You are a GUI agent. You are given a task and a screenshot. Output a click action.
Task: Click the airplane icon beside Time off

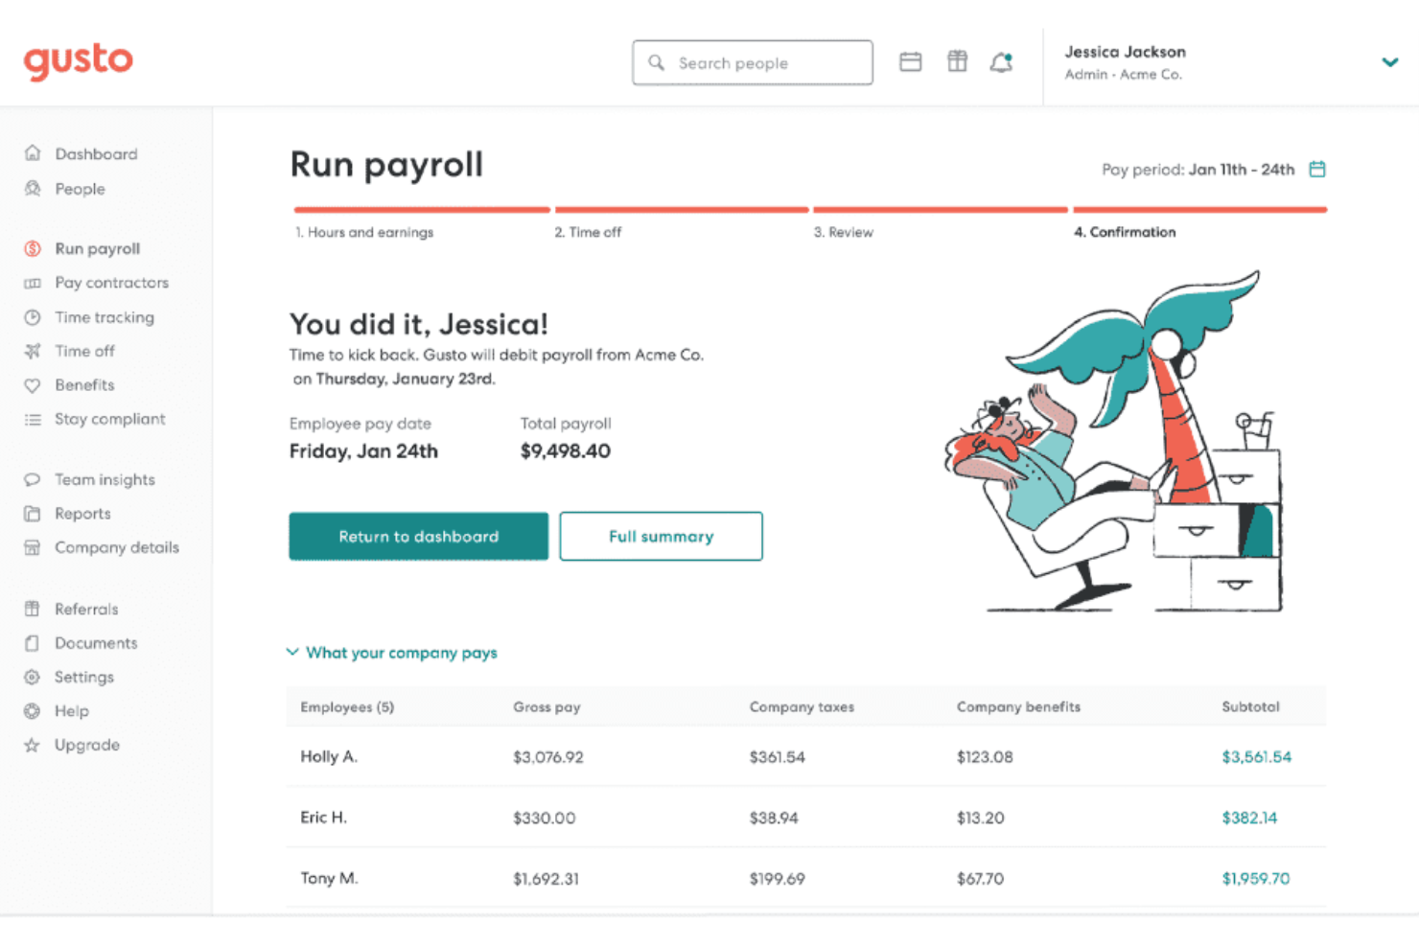tap(33, 351)
